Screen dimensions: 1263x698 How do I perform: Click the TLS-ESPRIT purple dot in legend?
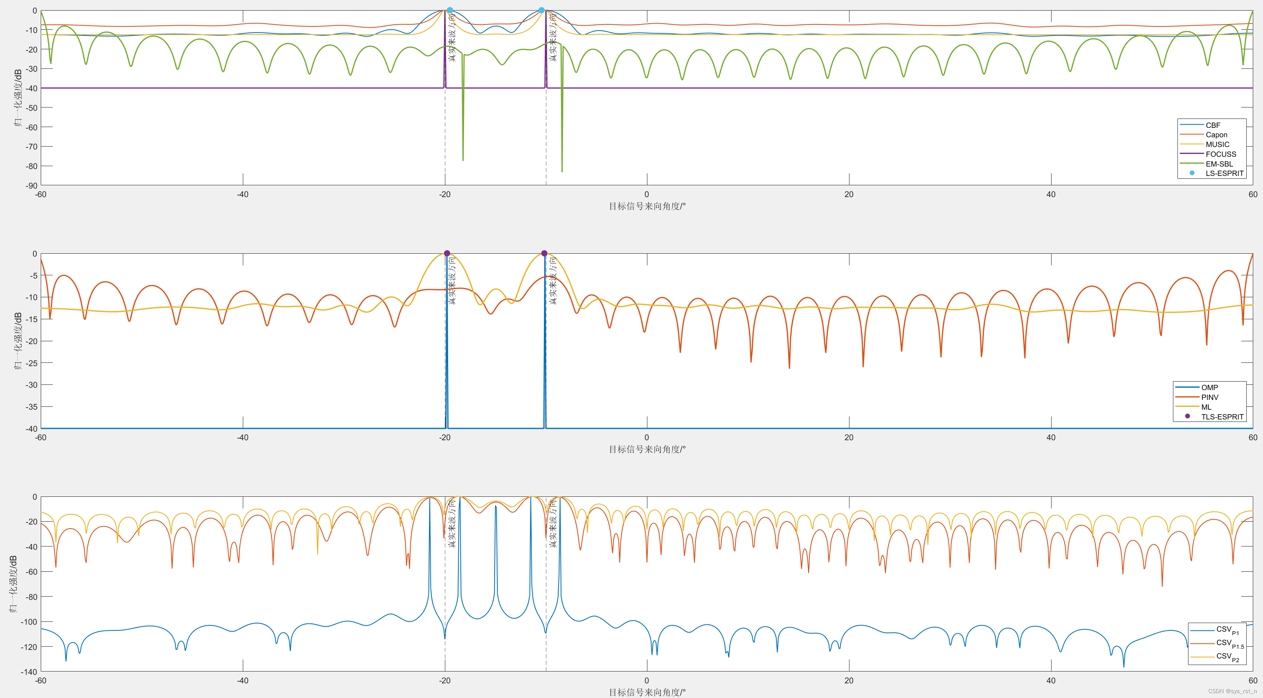(x=1188, y=416)
